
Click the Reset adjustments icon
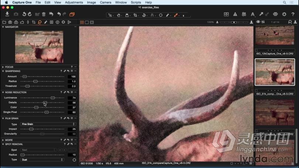51,14
